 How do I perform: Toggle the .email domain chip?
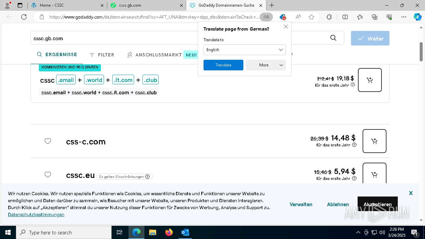click(66, 80)
